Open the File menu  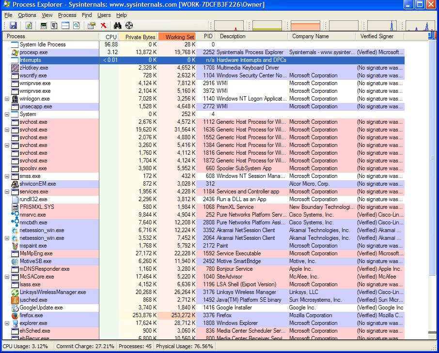8,15
